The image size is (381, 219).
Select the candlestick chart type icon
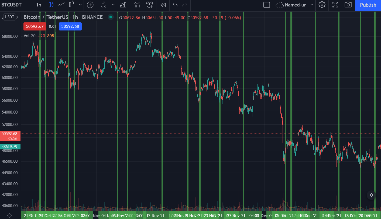click(x=51, y=5)
